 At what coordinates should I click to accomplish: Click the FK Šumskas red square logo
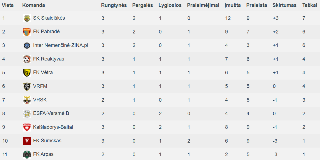[x=27, y=141]
